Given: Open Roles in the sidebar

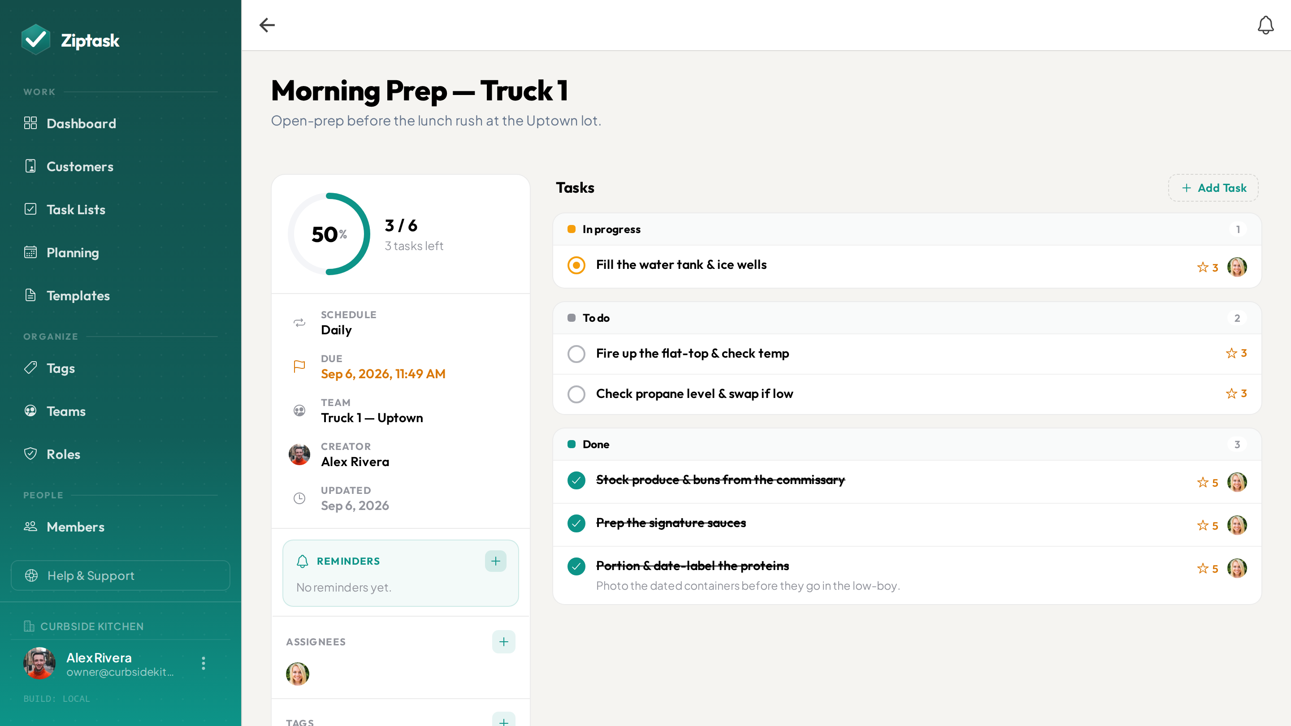Looking at the screenshot, I should click(x=120, y=454).
